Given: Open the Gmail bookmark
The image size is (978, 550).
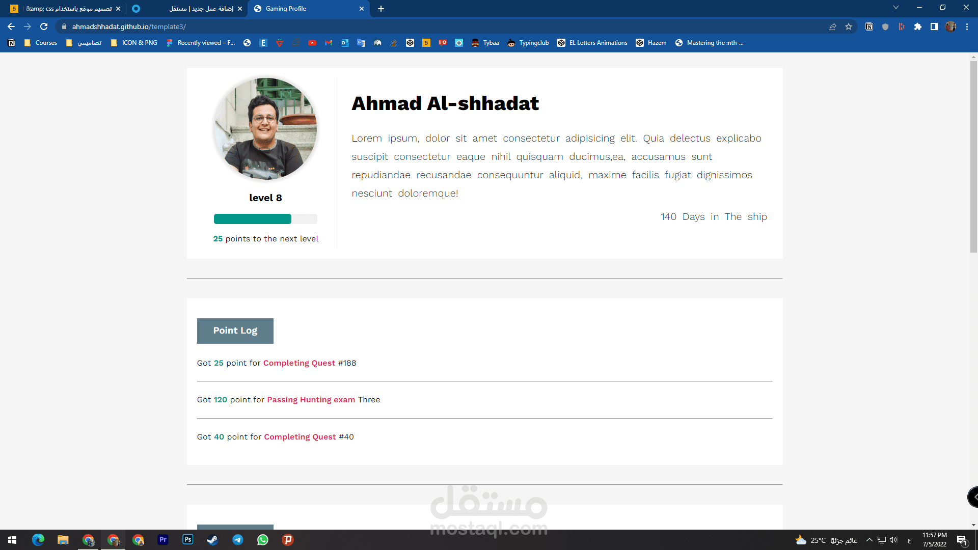Looking at the screenshot, I should (329, 43).
